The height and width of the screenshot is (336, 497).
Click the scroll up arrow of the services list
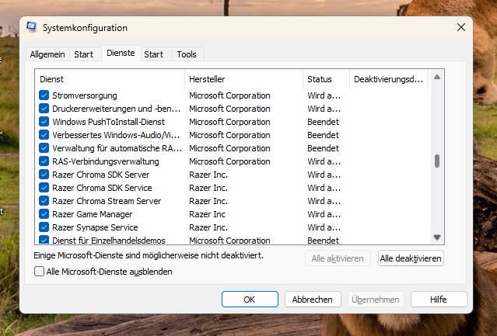(x=437, y=77)
